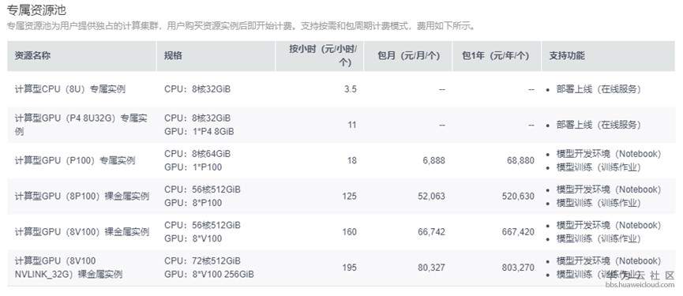
Task: Click the hourly price 3.5
Action: tap(351, 89)
